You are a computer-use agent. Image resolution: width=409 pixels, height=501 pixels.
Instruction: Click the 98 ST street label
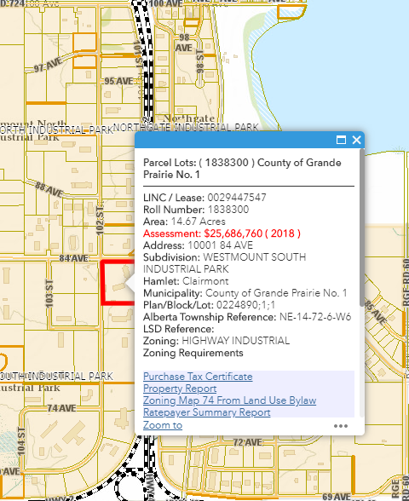[x=199, y=60]
